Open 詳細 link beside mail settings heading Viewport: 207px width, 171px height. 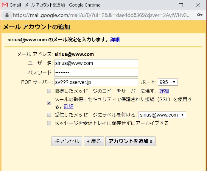coord(115,40)
